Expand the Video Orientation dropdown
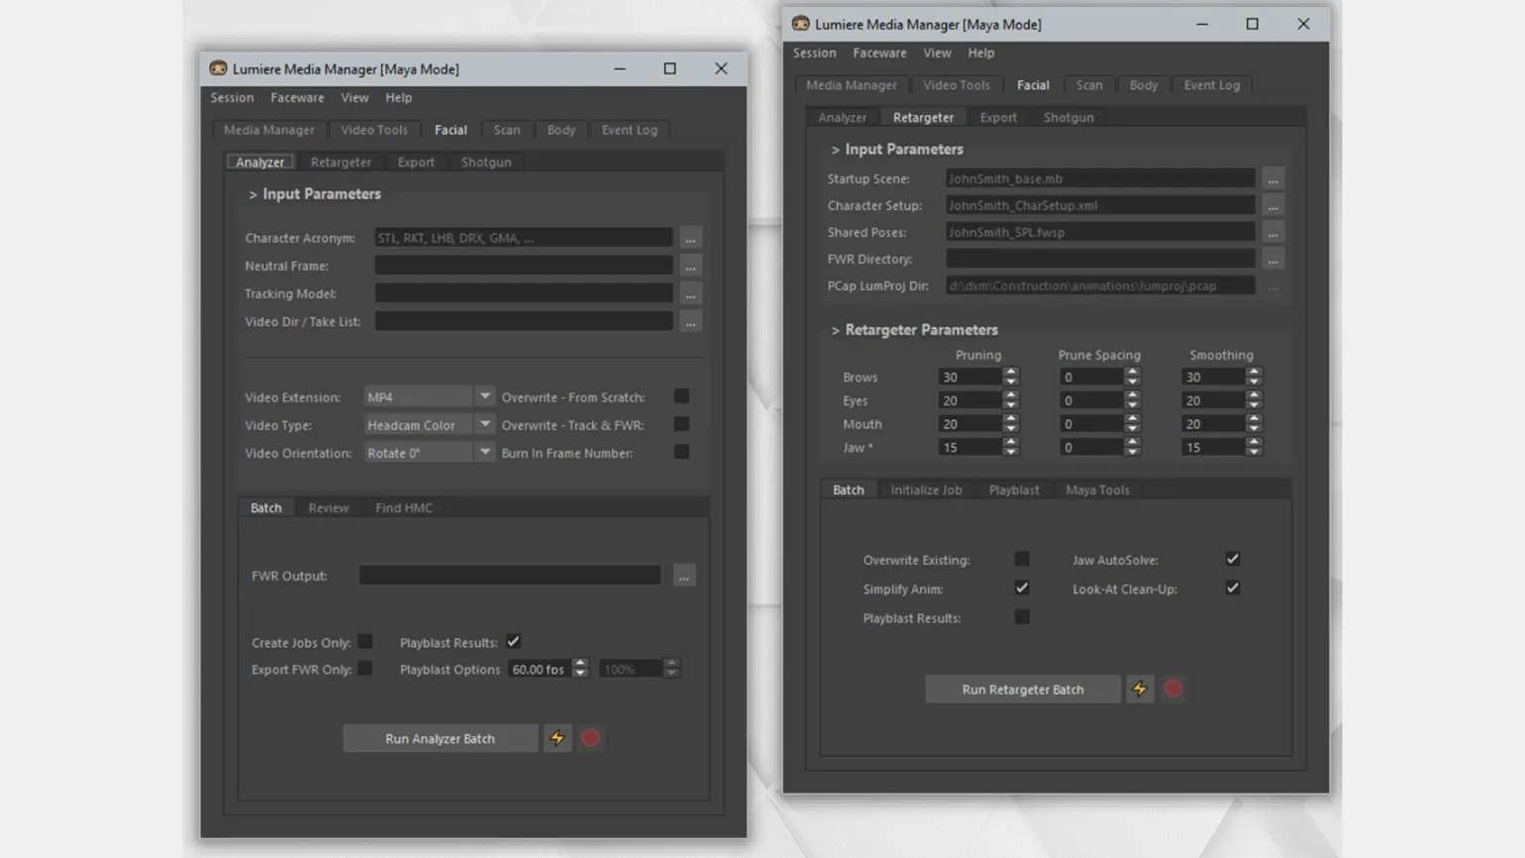Image resolution: width=1525 pixels, height=858 pixels. (484, 452)
